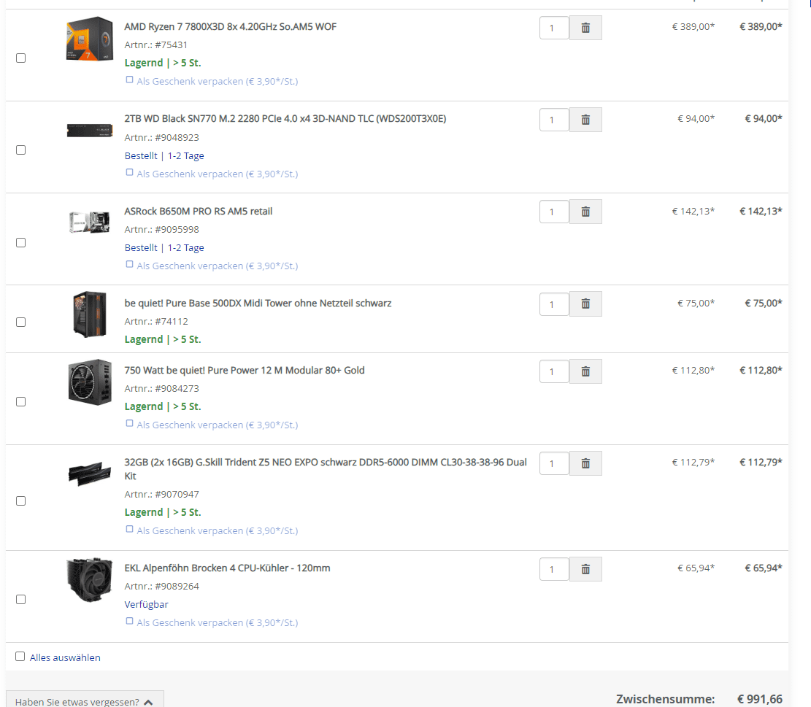Edit quantity field for AMD Ryzen 7
This screenshot has height=707, width=811.
(554, 28)
